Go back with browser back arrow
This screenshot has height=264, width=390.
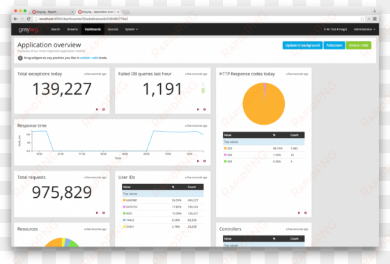tap(15, 19)
